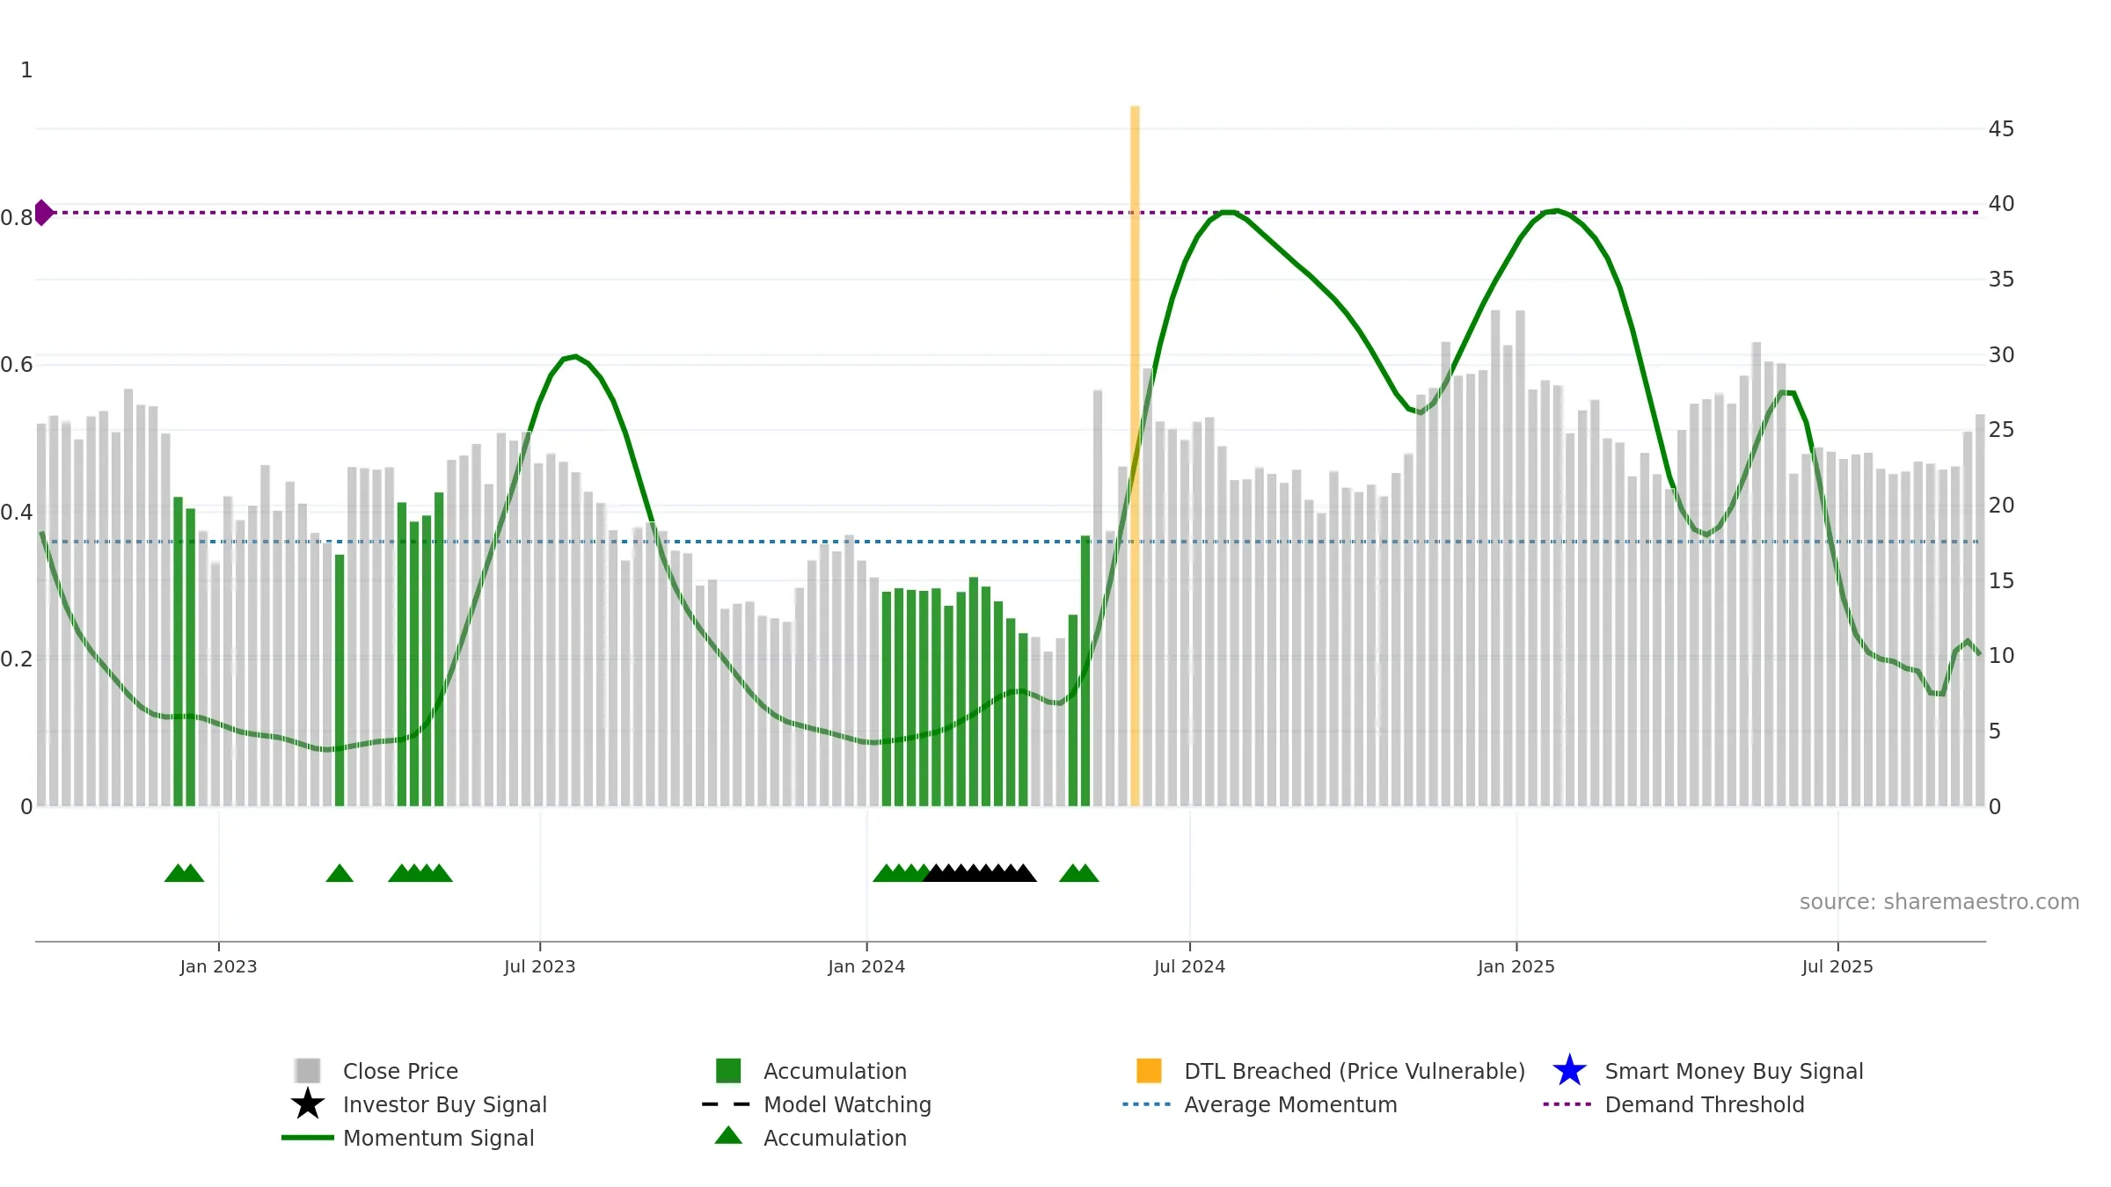Viewport: 2111px width, 1187px height.
Task: Click the DTL Breached (Price Vulnerable) label
Action: click(x=1355, y=1071)
